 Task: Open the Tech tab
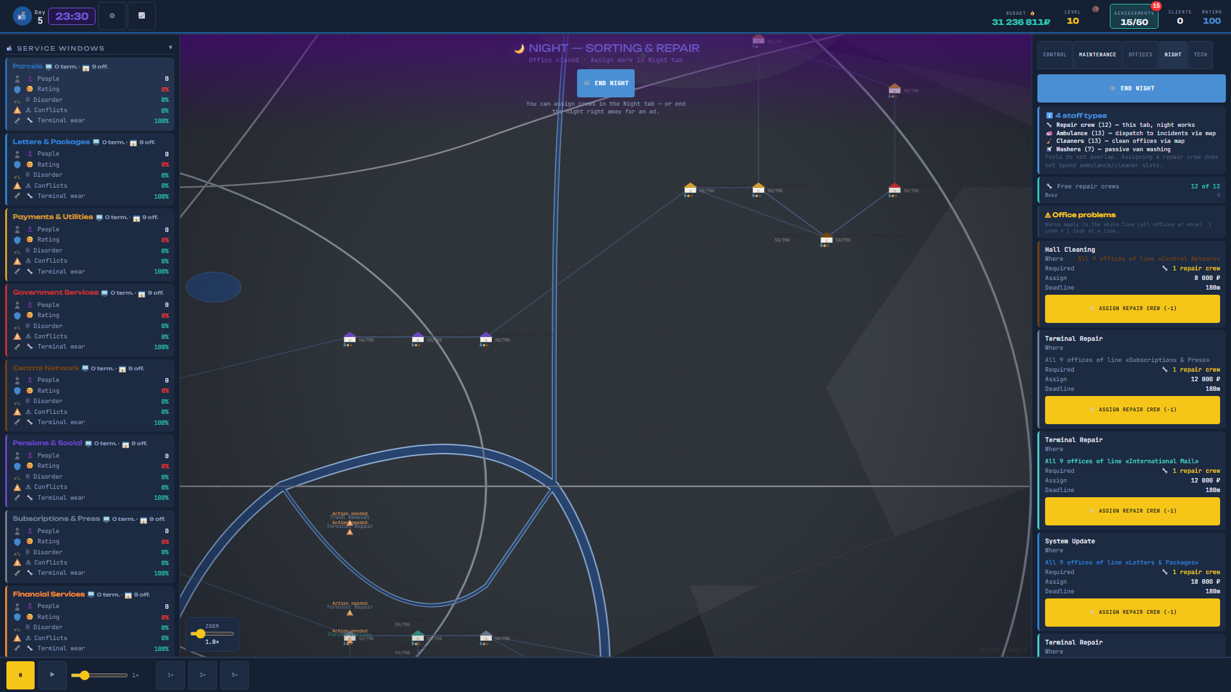point(1201,55)
